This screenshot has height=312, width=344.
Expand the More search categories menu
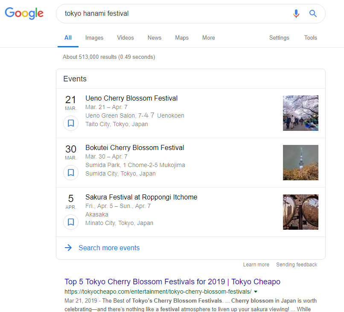point(208,38)
